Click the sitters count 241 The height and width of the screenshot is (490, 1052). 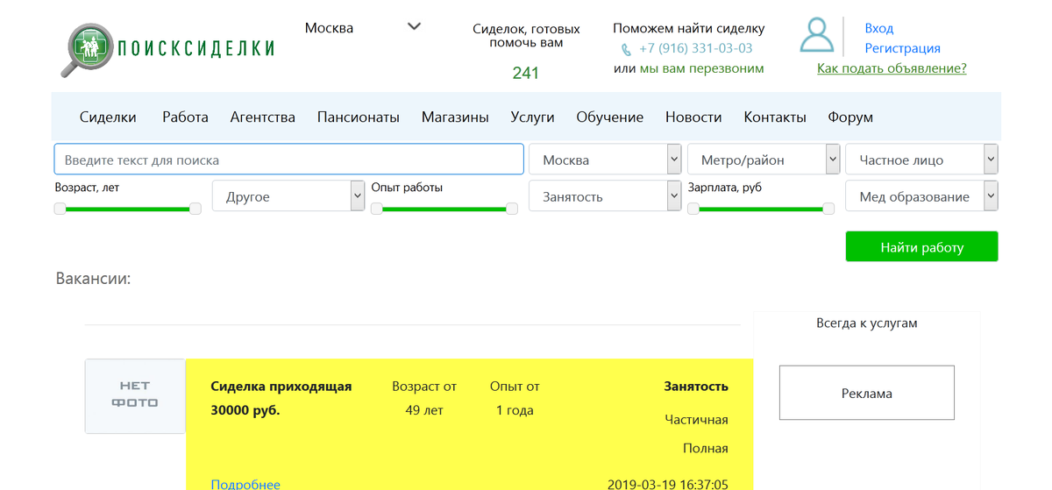click(525, 73)
